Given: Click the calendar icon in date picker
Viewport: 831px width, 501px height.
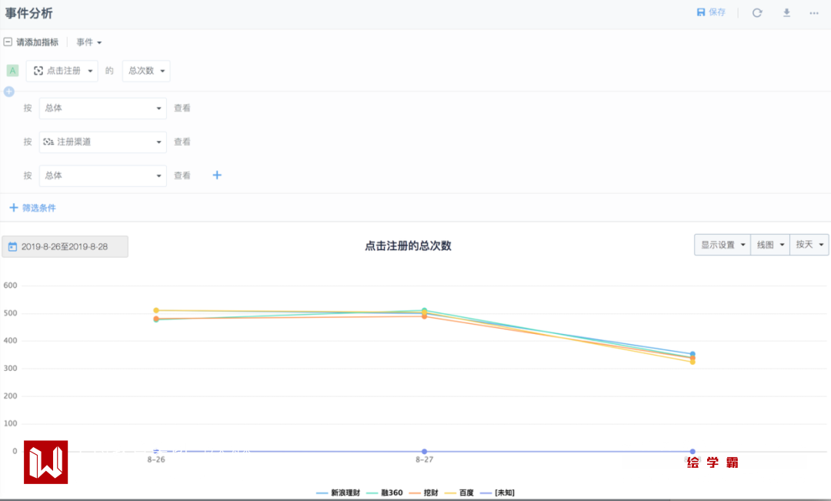Looking at the screenshot, I should tap(13, 246).
